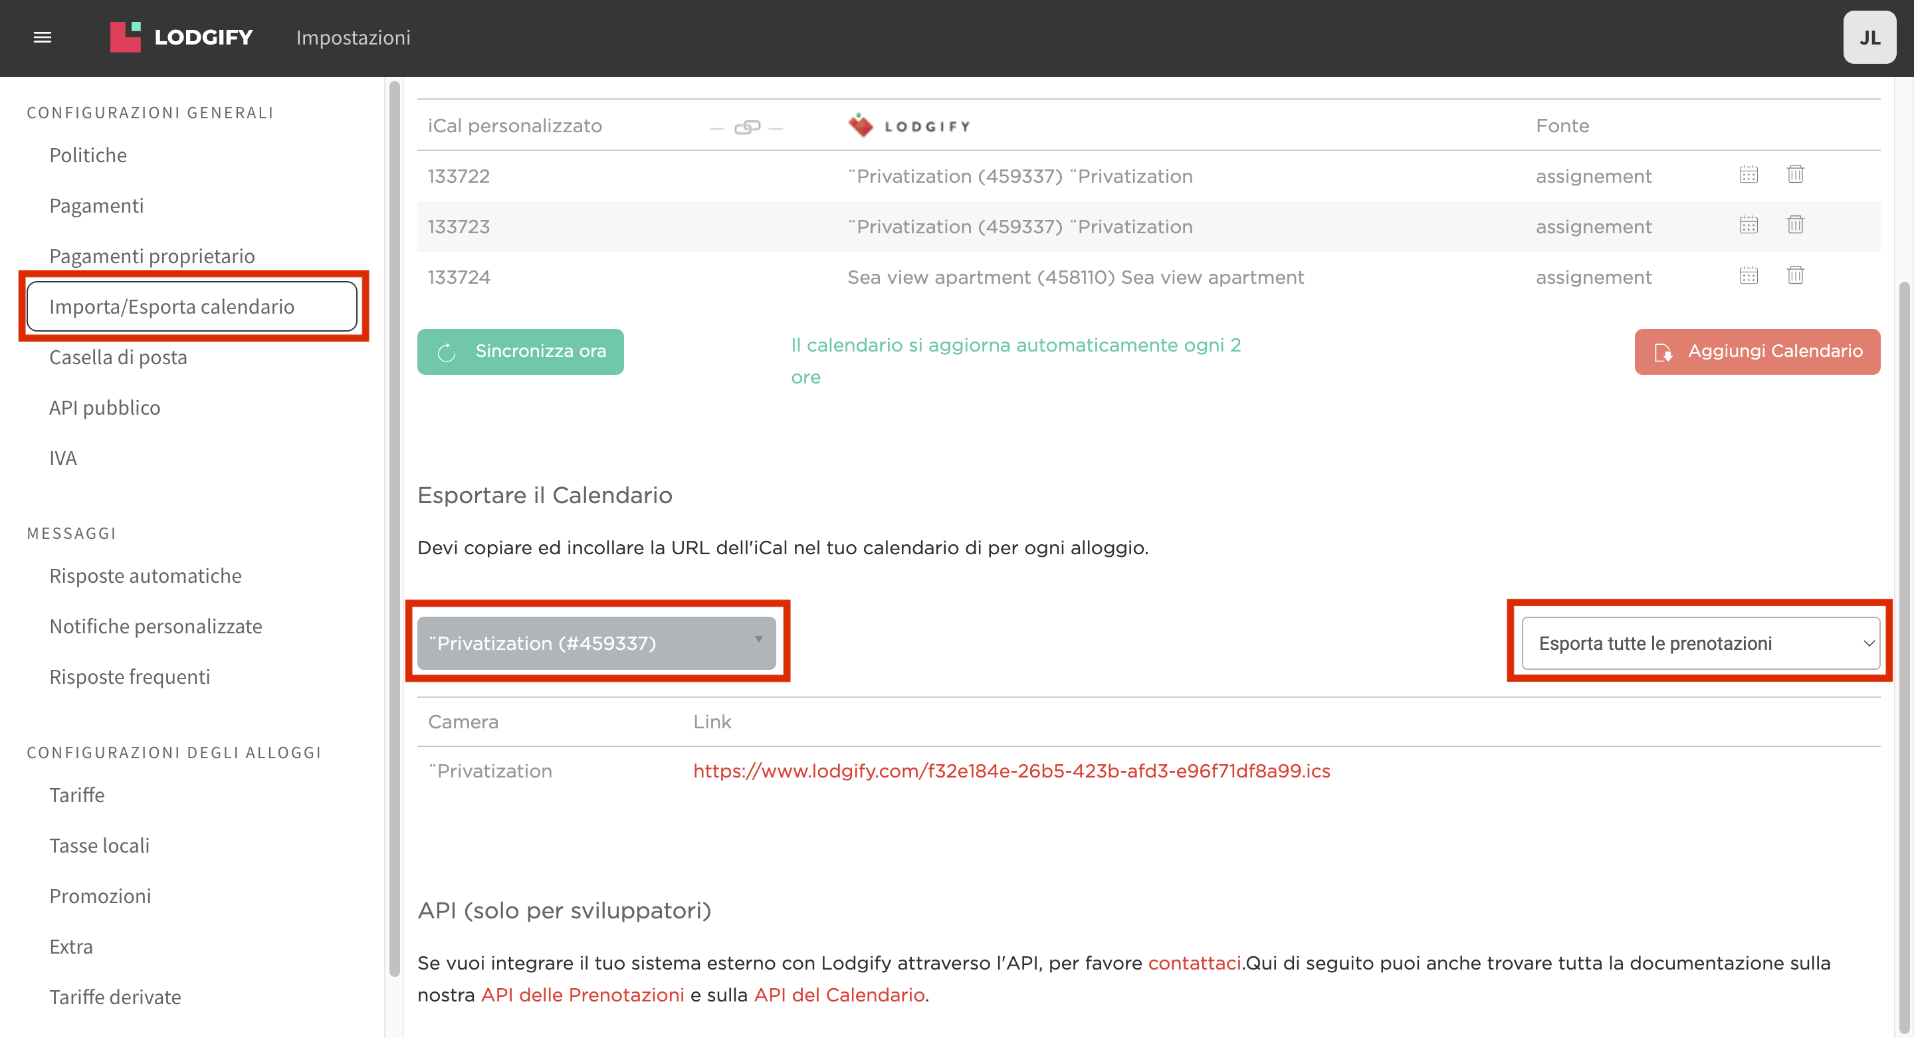Open calendar icon for row 133724
This screenshot has width=1914, height=1038.
(1749, 276)
